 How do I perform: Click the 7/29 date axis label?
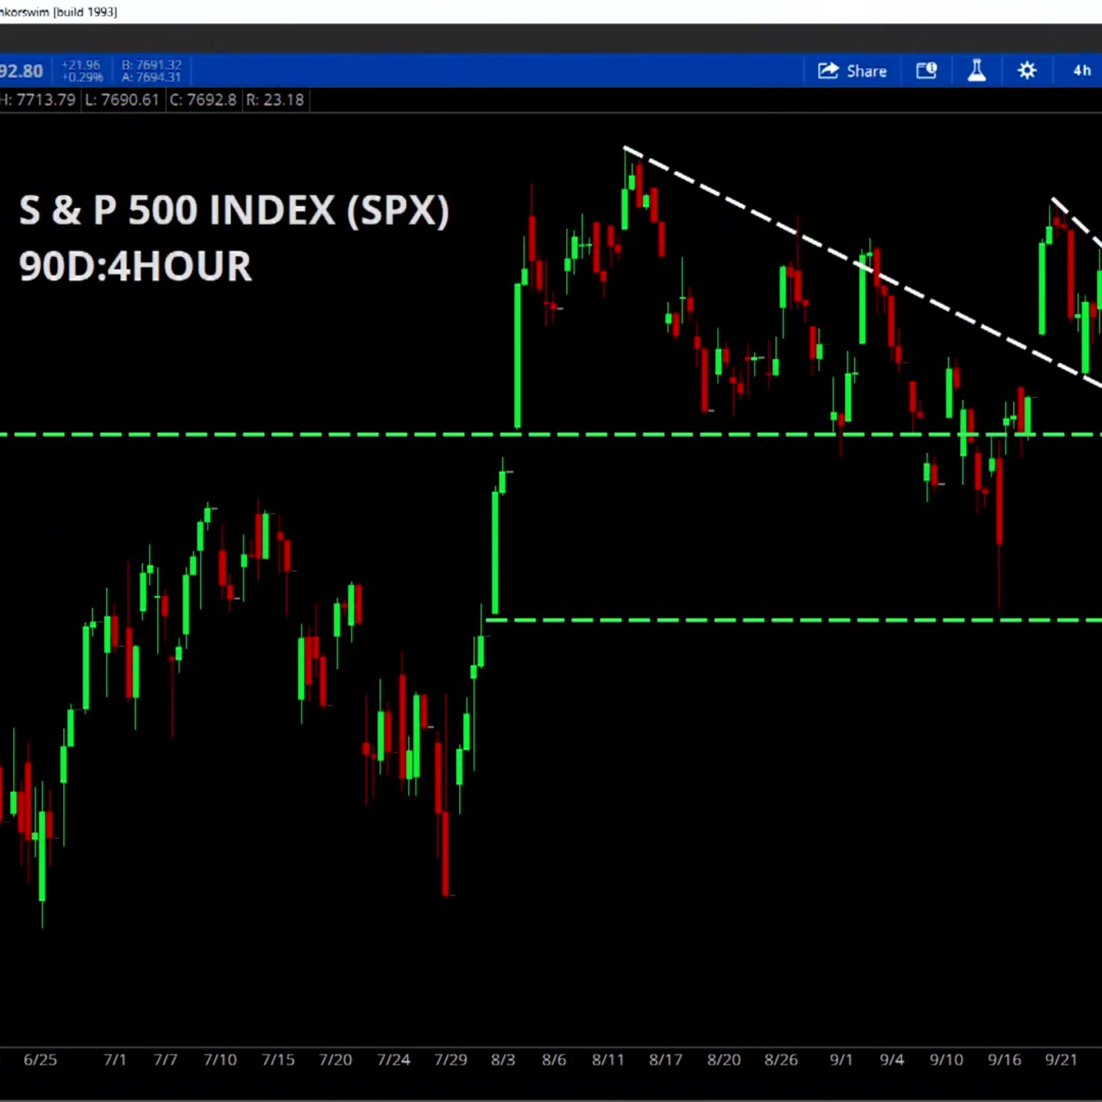(451, 1060)
